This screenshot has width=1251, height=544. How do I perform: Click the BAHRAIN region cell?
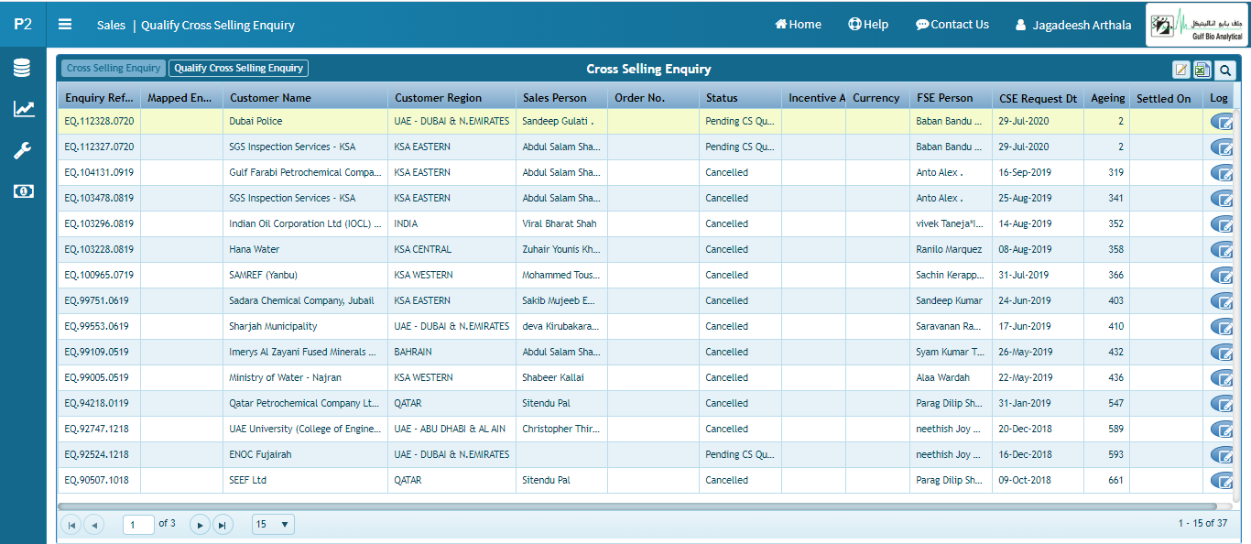[x=451, y=352]
